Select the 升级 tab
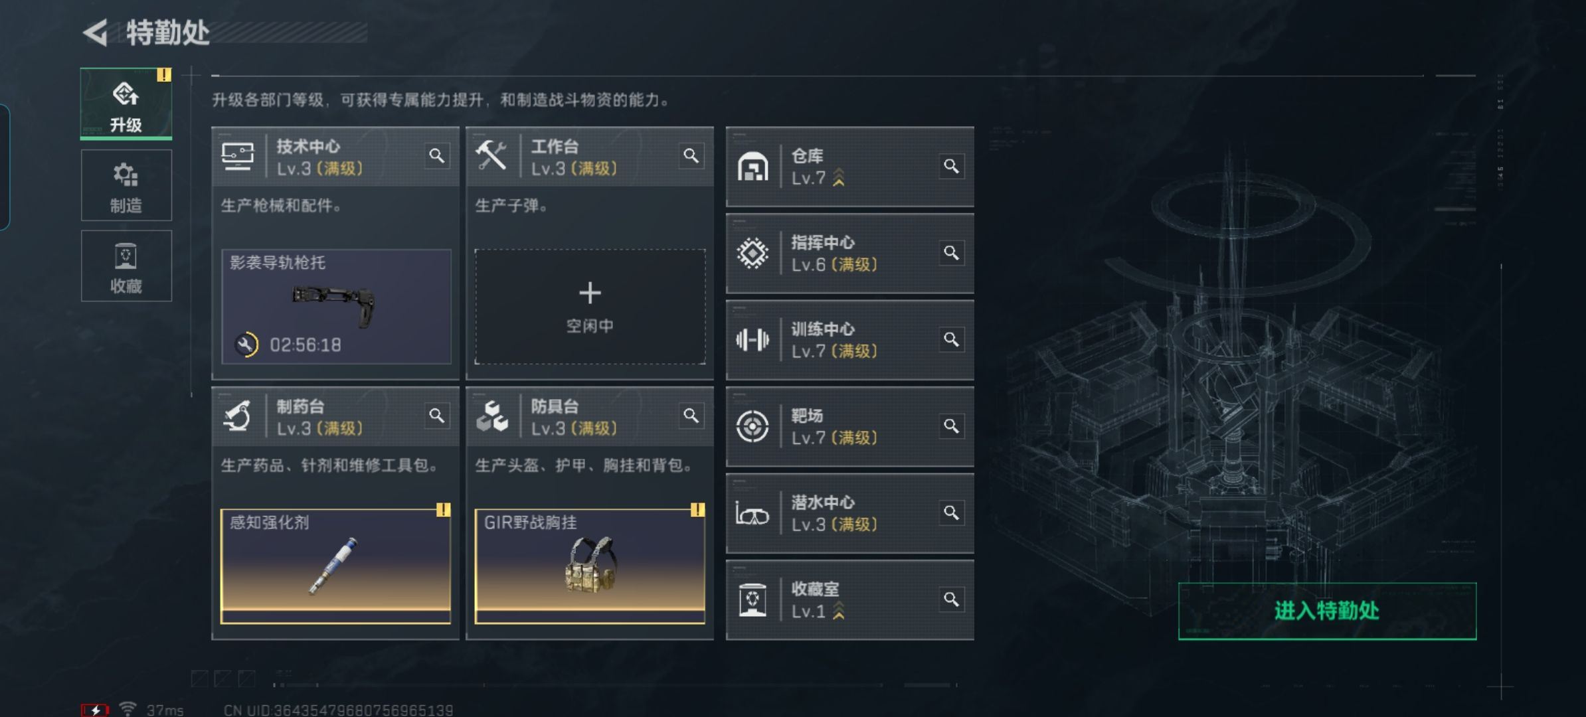This screenshot has width=1586, height=717. click(126, 104)
